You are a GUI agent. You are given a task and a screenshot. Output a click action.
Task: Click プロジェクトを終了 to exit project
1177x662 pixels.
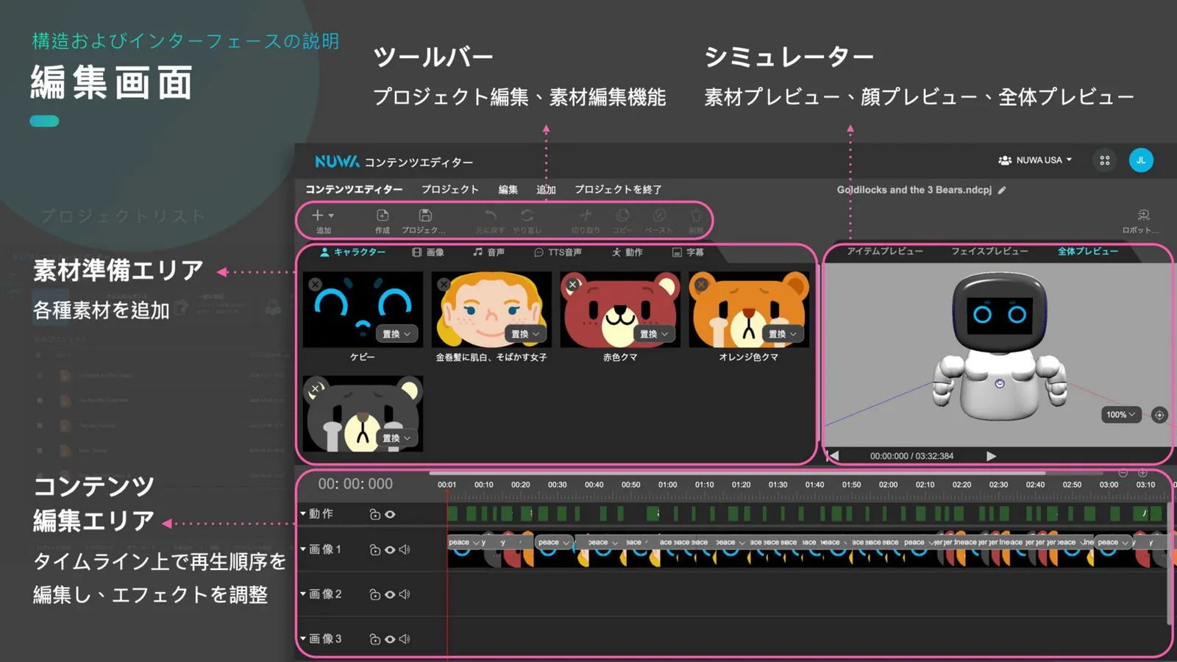click(618, 190)
